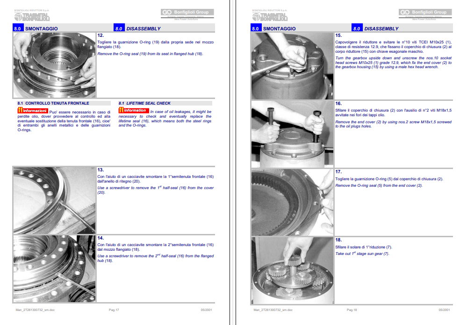Click the 8.1 CONTROLLO TENUTA FRONTALE heading
The image size is (467, 325).
tap(53, 103)
